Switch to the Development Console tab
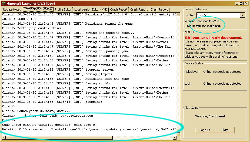The height and width of the screenshot is (142, 250). point(38,9)
